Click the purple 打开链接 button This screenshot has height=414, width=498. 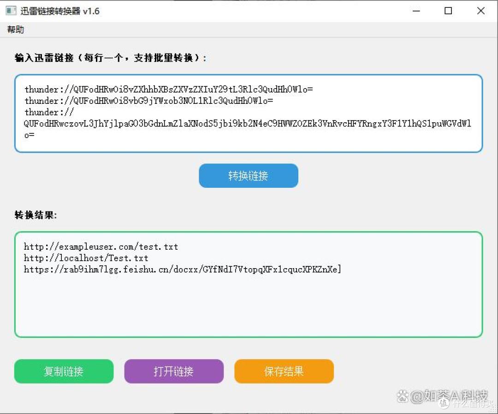pyautogui.click(x=173, y=371)
